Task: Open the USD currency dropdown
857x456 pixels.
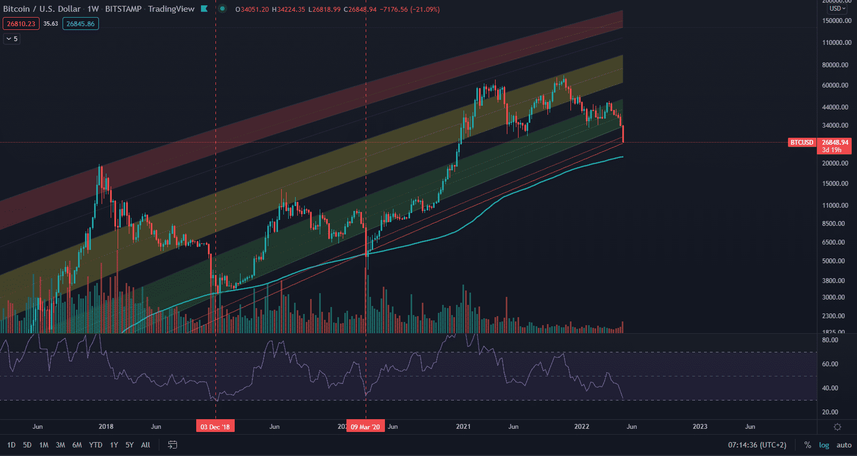Action: 837,9
